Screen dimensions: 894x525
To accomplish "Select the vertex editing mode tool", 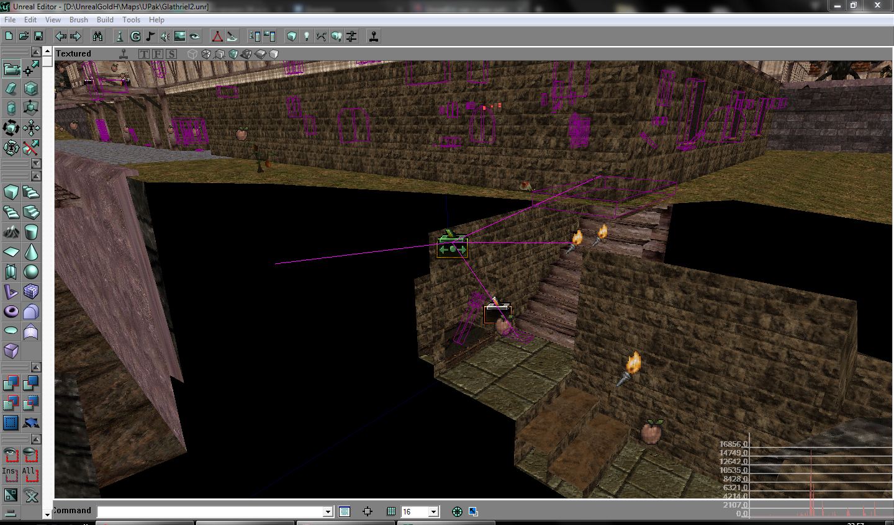I will pyautogui.click(x=31, y=68).
